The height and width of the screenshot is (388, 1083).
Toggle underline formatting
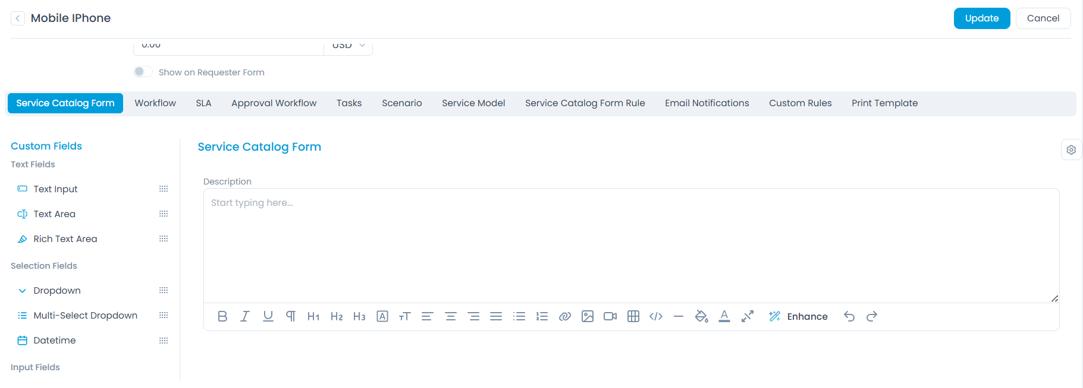coord(268,317)
